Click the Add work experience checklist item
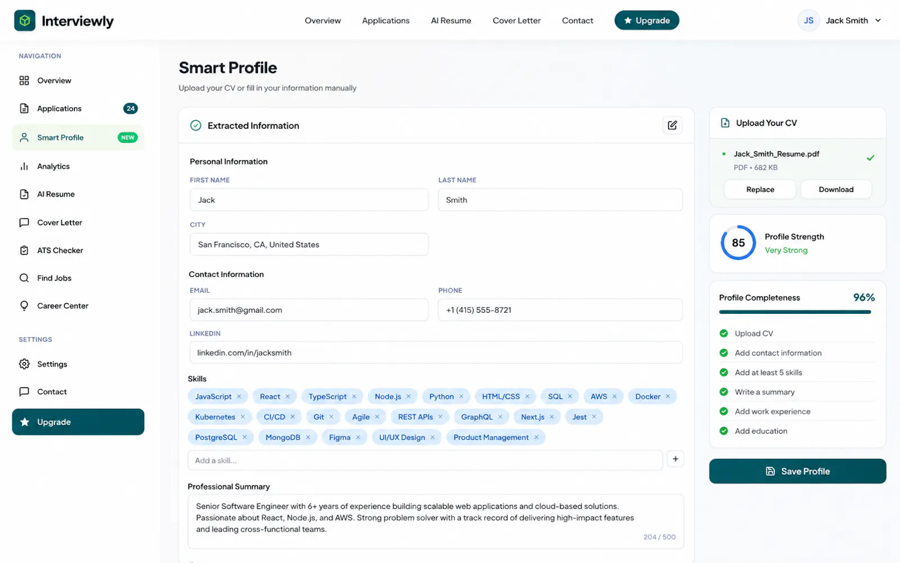The height and width of the screenshot is (563, 900). (x=797, y=412)
